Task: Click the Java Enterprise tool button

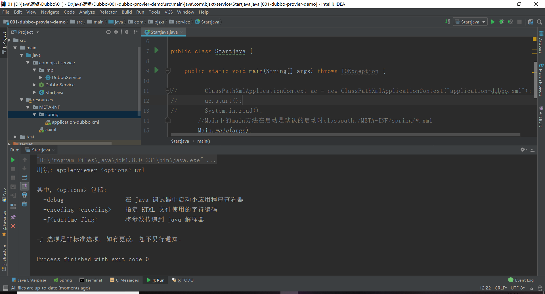Action: click(29, 280)
